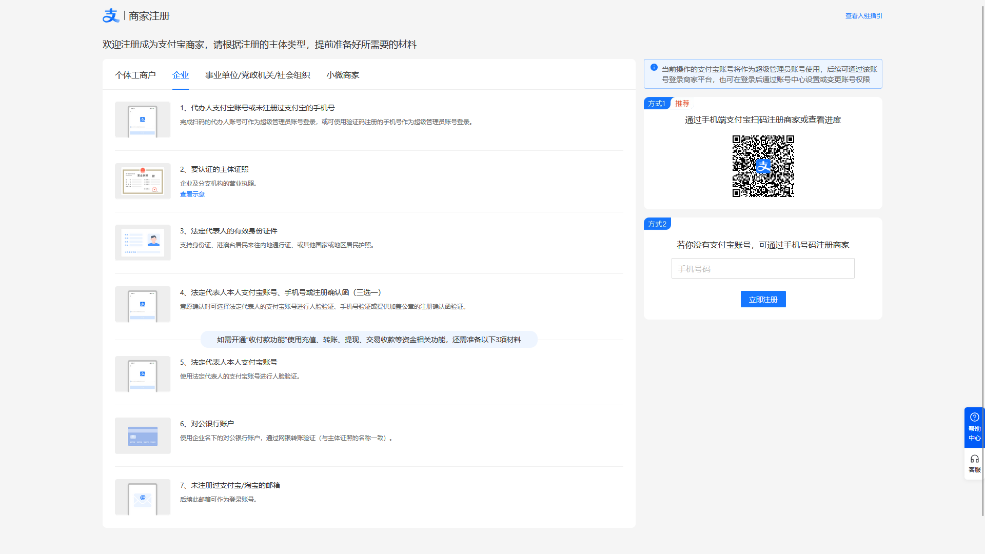Image resolution: width=985 pixels, height=554 pixels.
Task: Click the Alipay logo in header
Action: click(x=111, y=16)
